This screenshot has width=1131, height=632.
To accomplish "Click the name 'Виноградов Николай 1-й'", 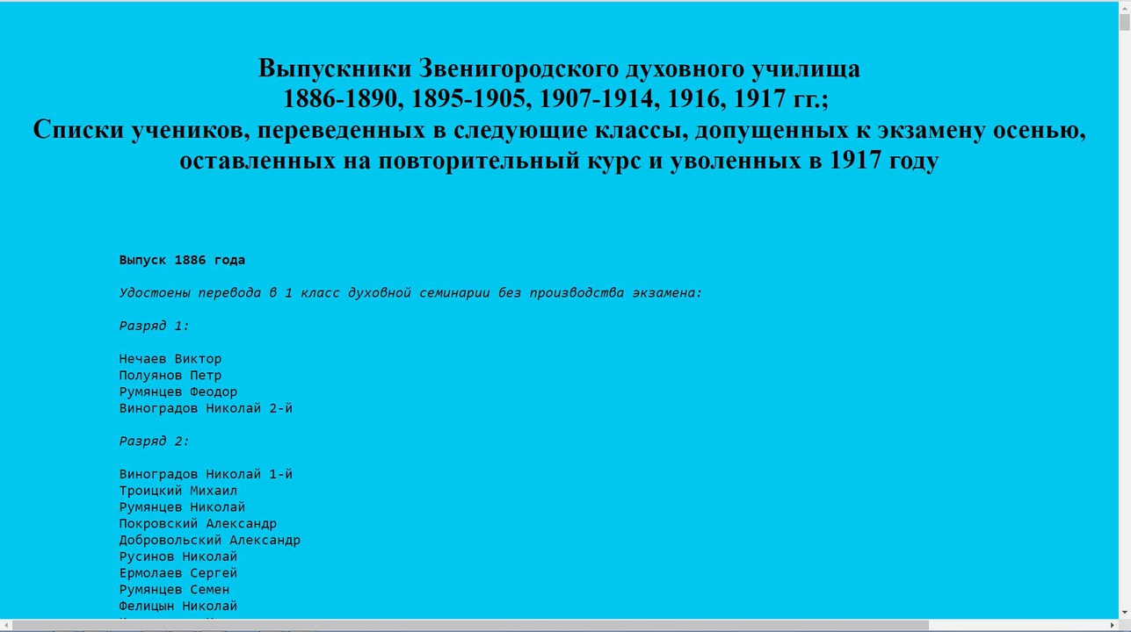I will point(206,474).
